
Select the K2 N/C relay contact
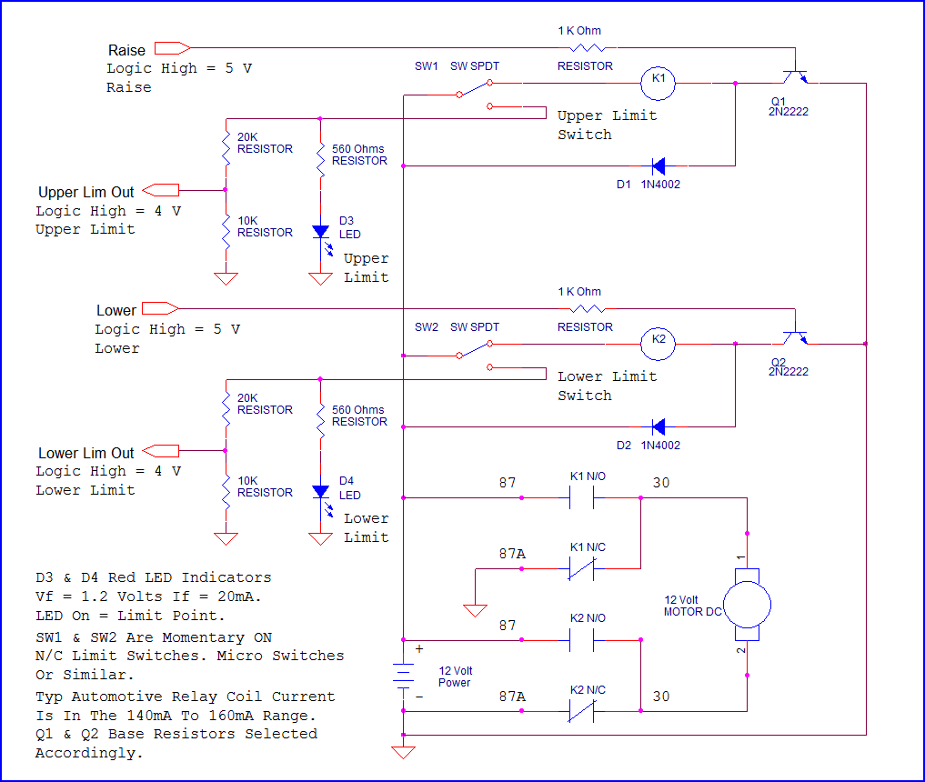[582, 711]
